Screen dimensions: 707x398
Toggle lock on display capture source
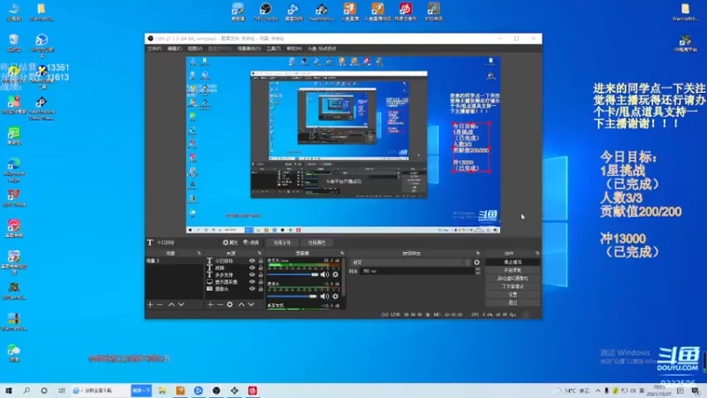[261, 281]
